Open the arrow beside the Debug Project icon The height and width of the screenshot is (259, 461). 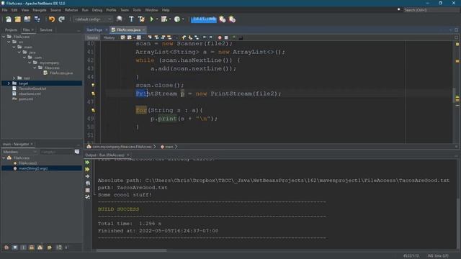point(170,19)
